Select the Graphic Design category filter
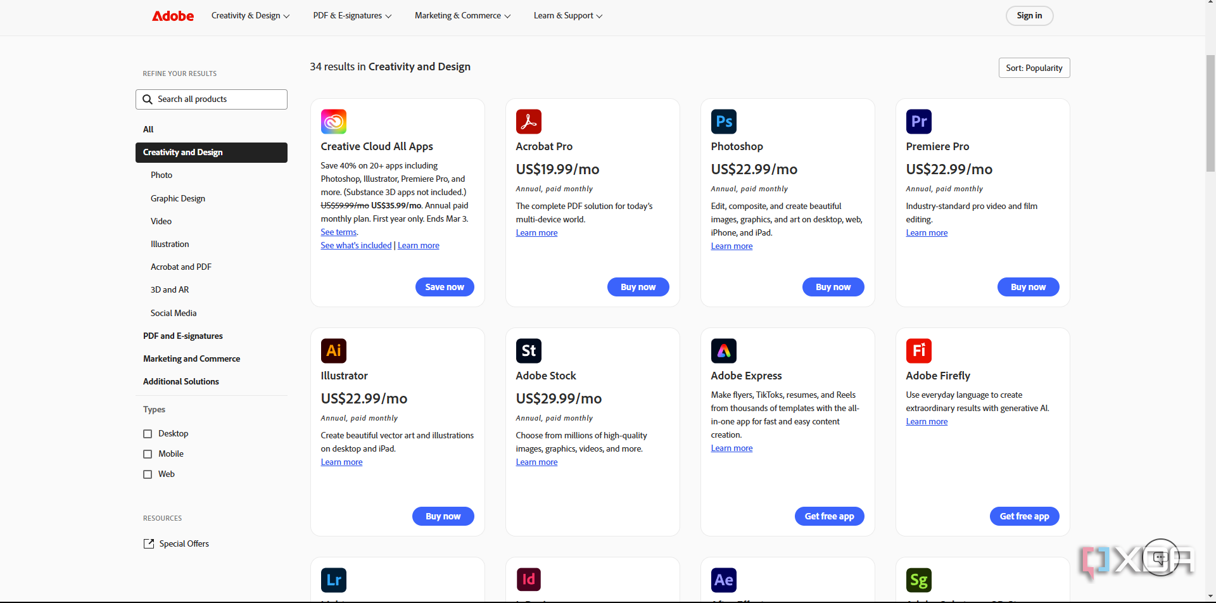Viewport: 1216px width, 603px height. (x=177, y=198)
